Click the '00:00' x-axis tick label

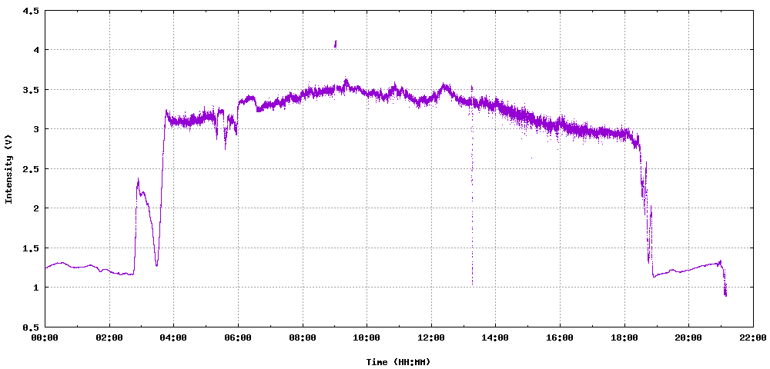[45, 337]
